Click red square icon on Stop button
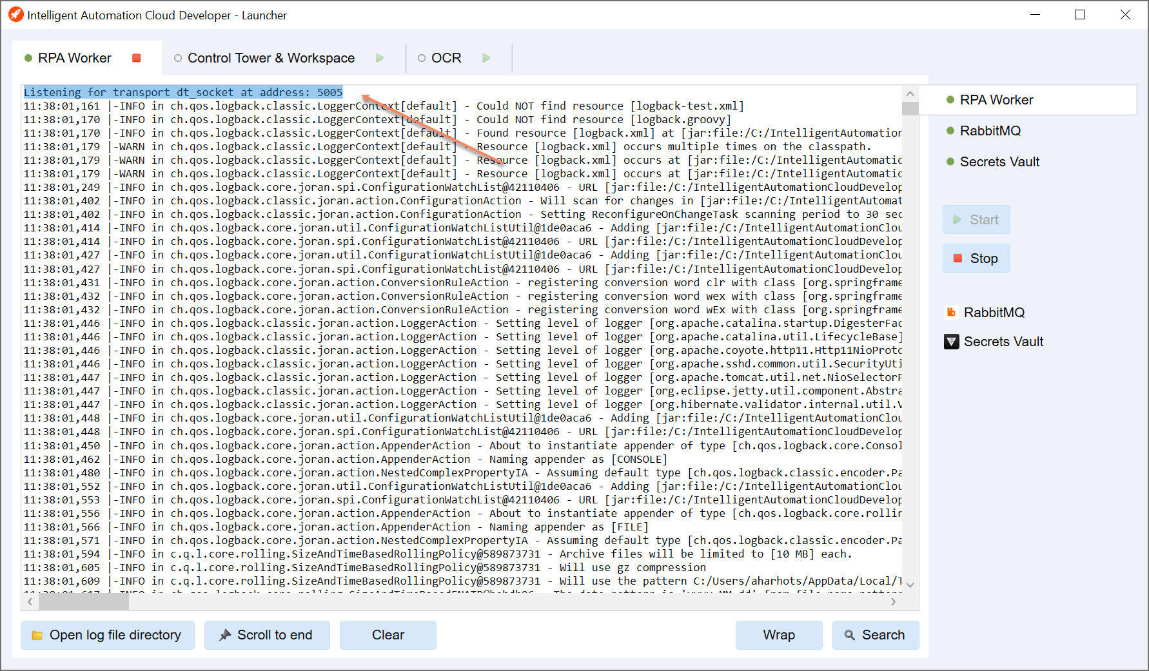Image resolution: width=1149 pixels, height=671 pixels. tap(957, 258)
